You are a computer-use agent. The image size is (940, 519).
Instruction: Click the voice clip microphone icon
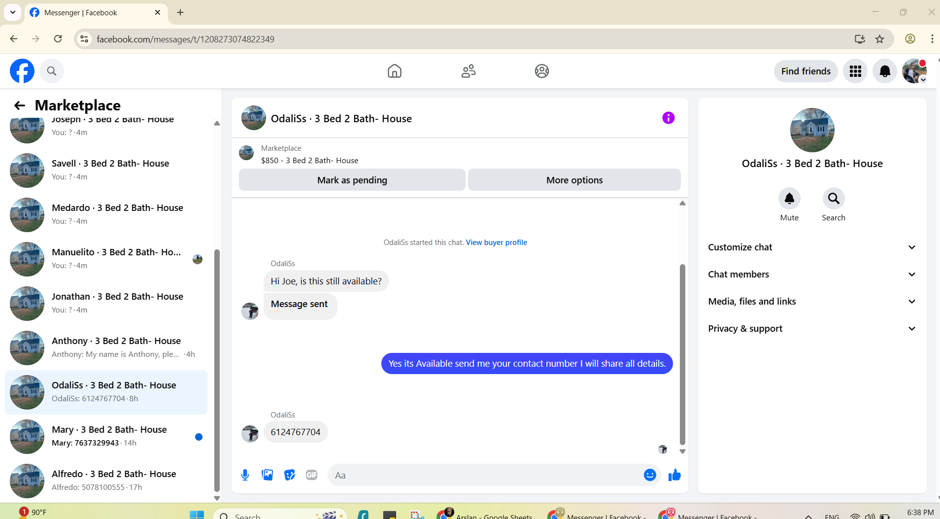click(x=245, y=475)
